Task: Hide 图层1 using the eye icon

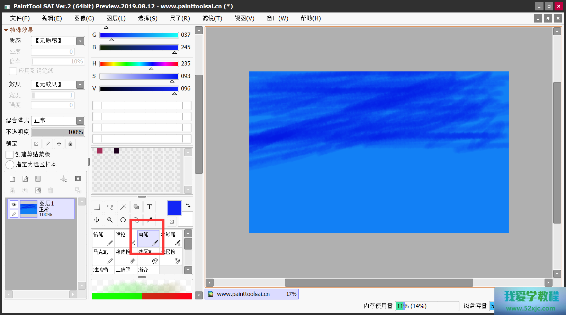Action: click(x=14, y=204)
